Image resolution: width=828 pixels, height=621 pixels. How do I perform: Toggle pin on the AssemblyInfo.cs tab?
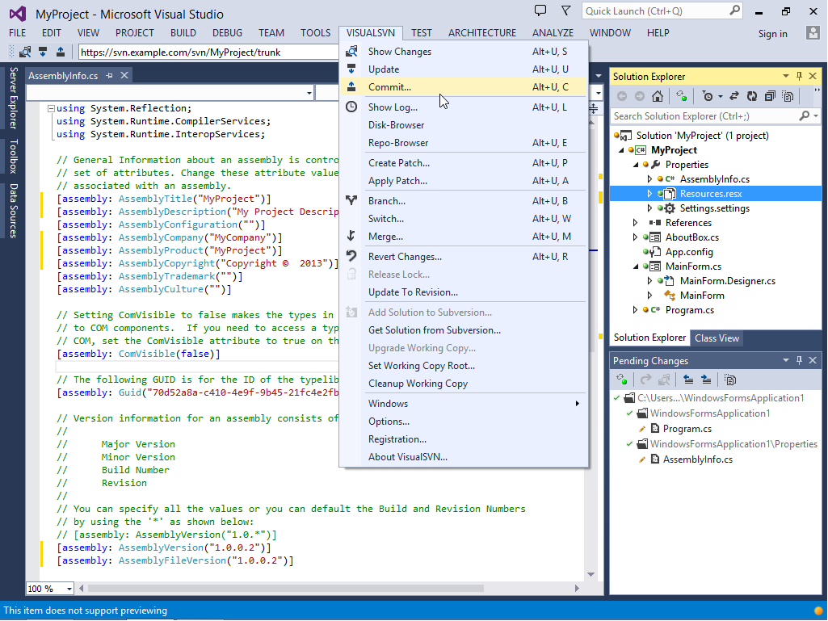[109, 76]
